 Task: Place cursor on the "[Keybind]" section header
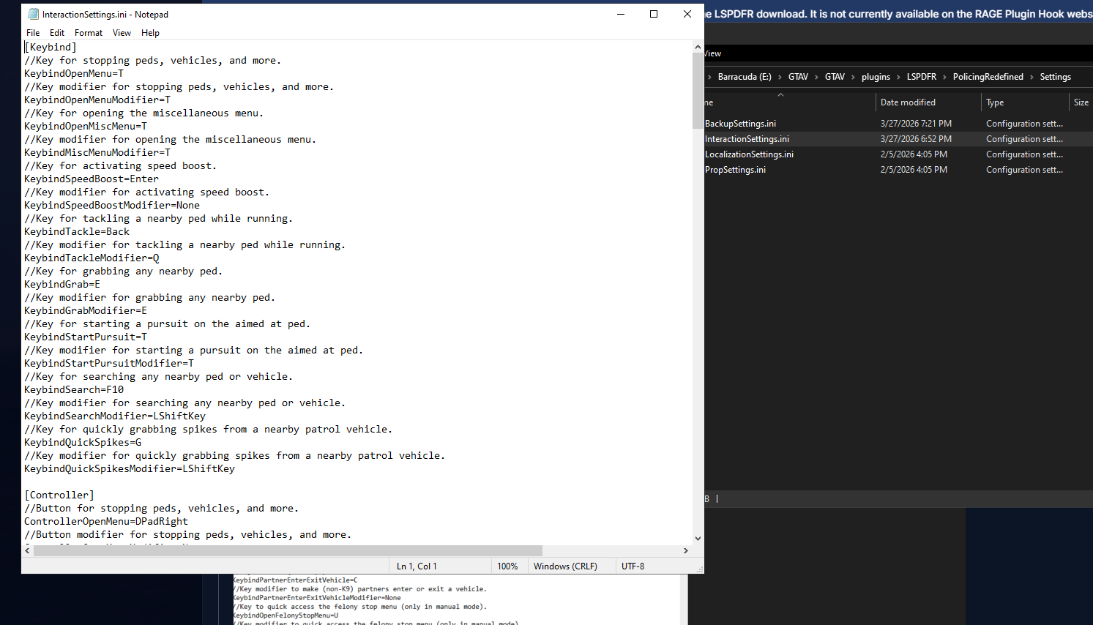point(51,48)
